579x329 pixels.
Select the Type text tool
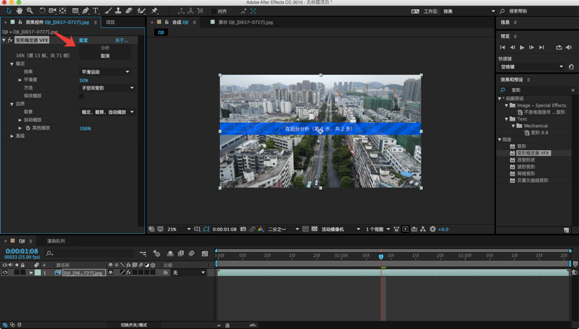coord(95,11)
